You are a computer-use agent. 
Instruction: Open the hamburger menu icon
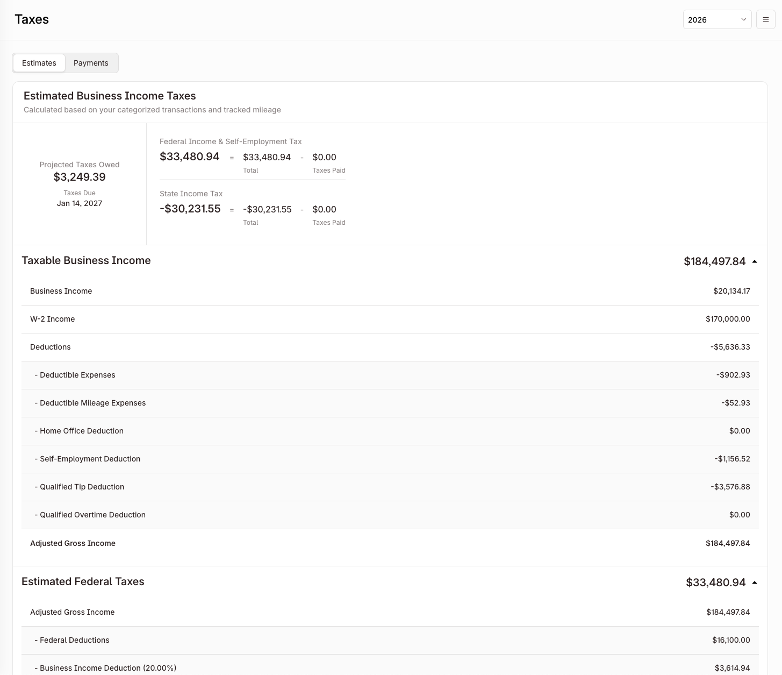(x=765, y=19)
